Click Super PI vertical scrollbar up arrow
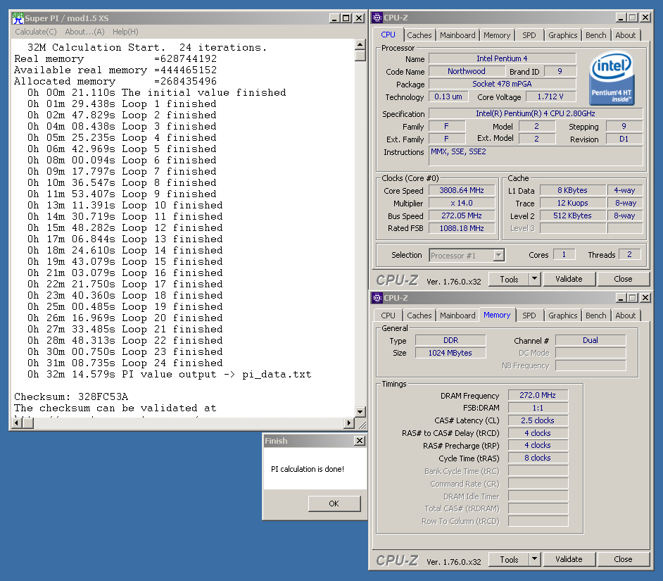The image size is (663, 581). (360, 44)
